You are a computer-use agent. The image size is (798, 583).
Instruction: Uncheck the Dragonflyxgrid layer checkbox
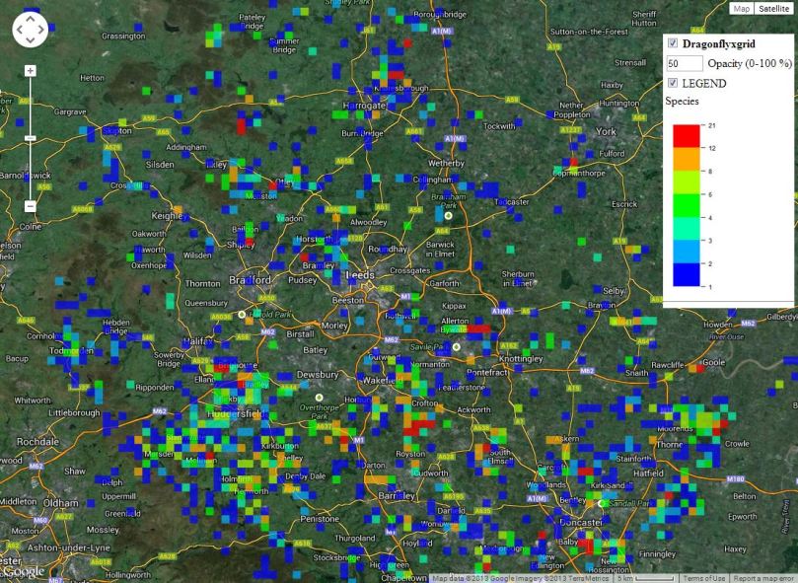pyautogui.click(x=673, y=43)
